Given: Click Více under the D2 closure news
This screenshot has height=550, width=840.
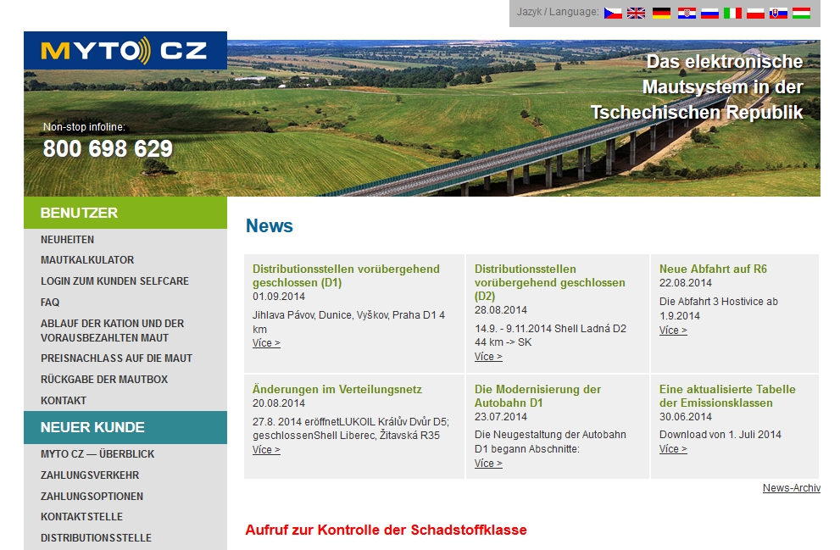Looking at the screenshot, I should [x=488, y=357].
